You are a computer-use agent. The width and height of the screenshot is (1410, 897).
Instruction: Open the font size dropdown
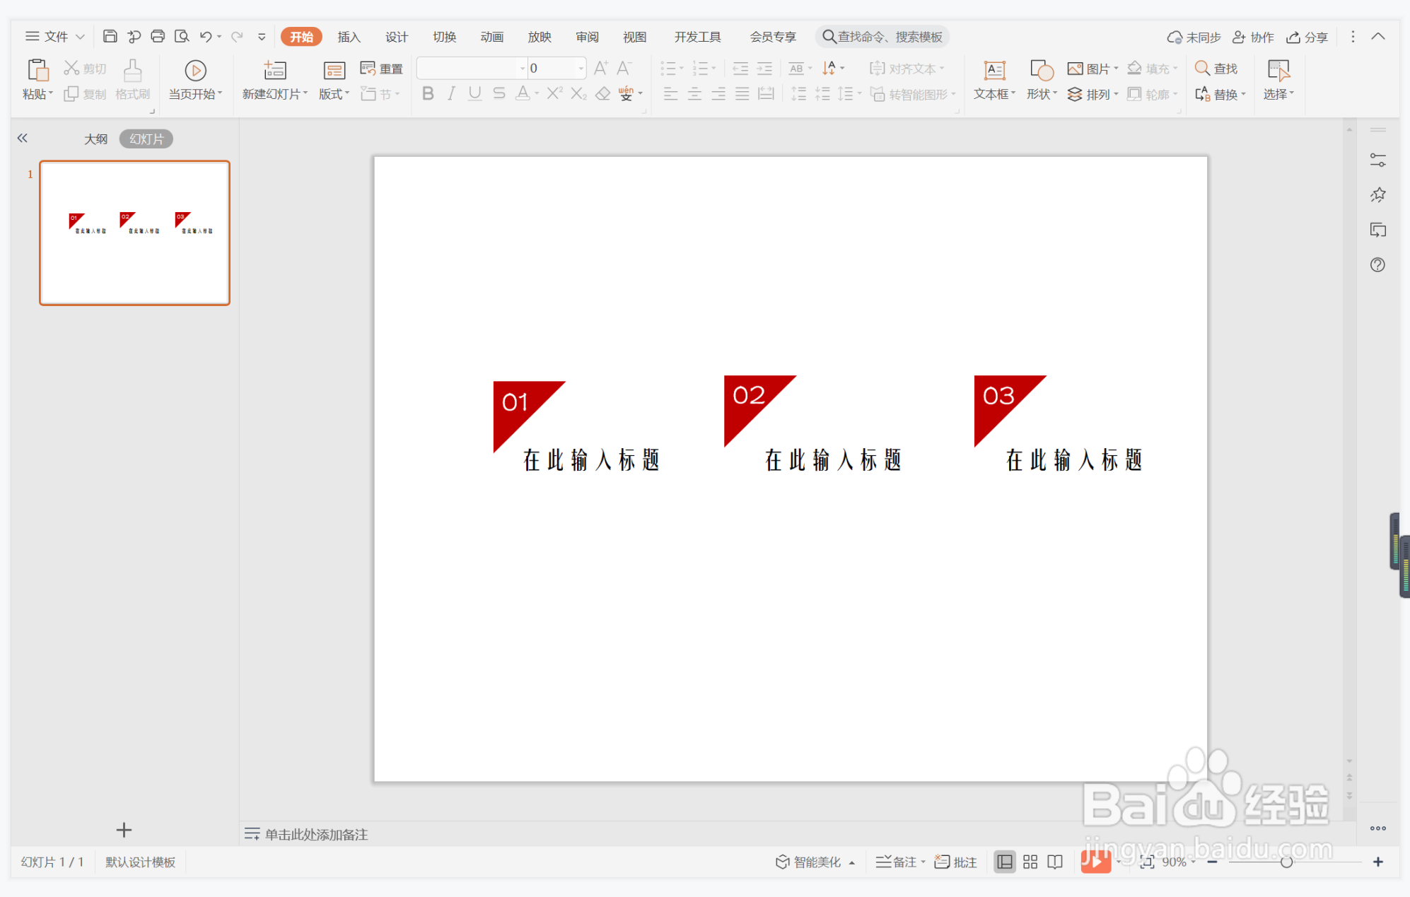coord(581,69)
